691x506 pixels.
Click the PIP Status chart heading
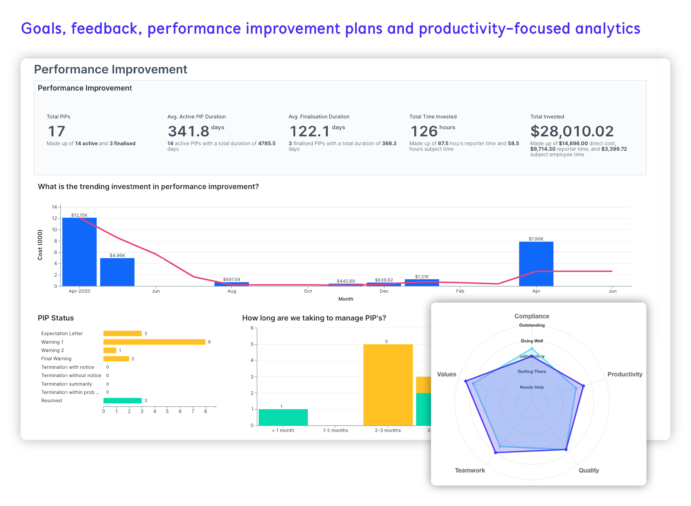[56, 318]
